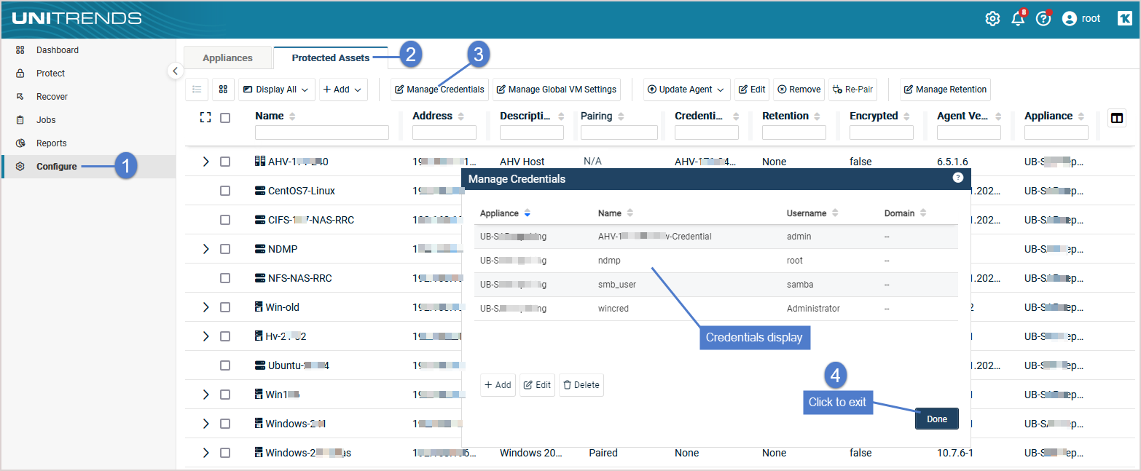
Task: Switch to the Protected Assets tab
Action: tap(331, 58)
